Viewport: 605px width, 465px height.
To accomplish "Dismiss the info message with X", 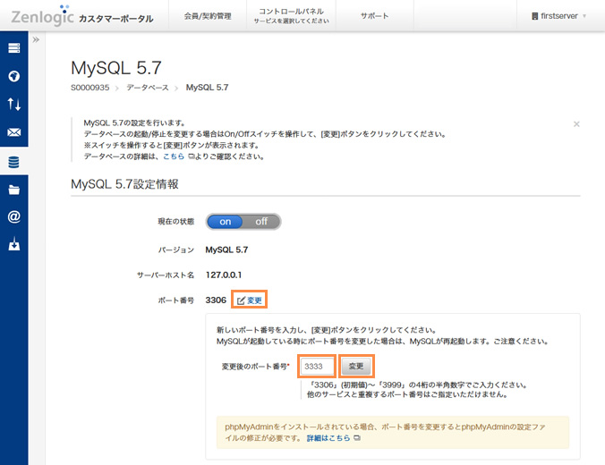I will (x=576, y=124).
